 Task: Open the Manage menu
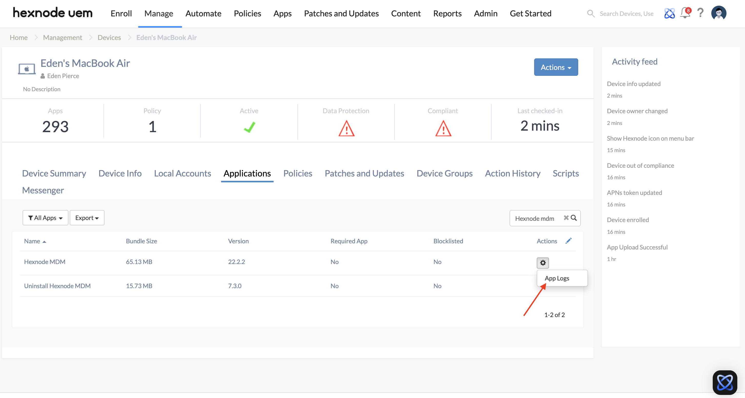tap(159, 14)
